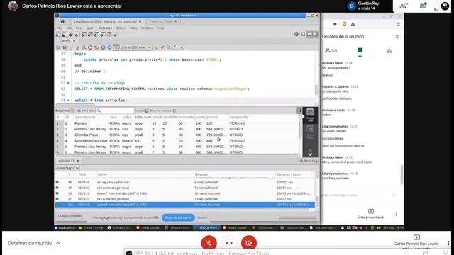Open the Edit menu in Workbench
Viewport: 454px width, 255px height.
[69, 28]
